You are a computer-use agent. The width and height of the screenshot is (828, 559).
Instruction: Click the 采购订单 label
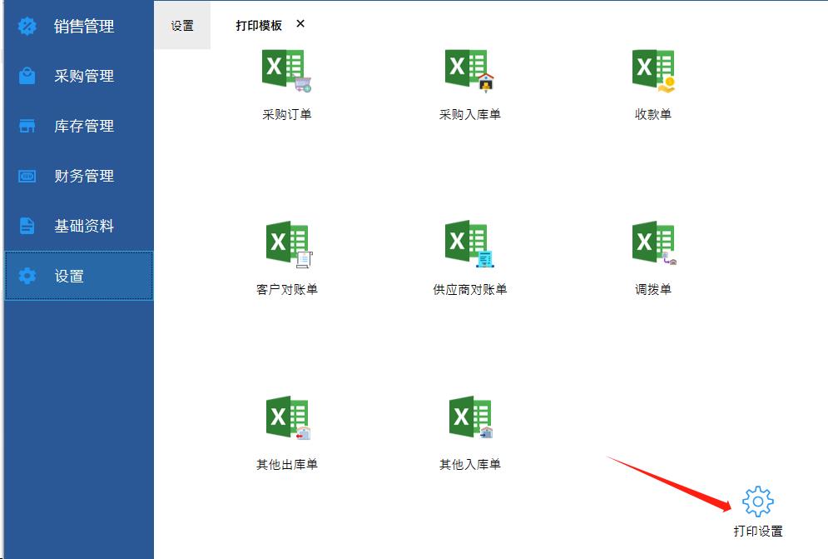pyautogui.click(x=287, y=114)
